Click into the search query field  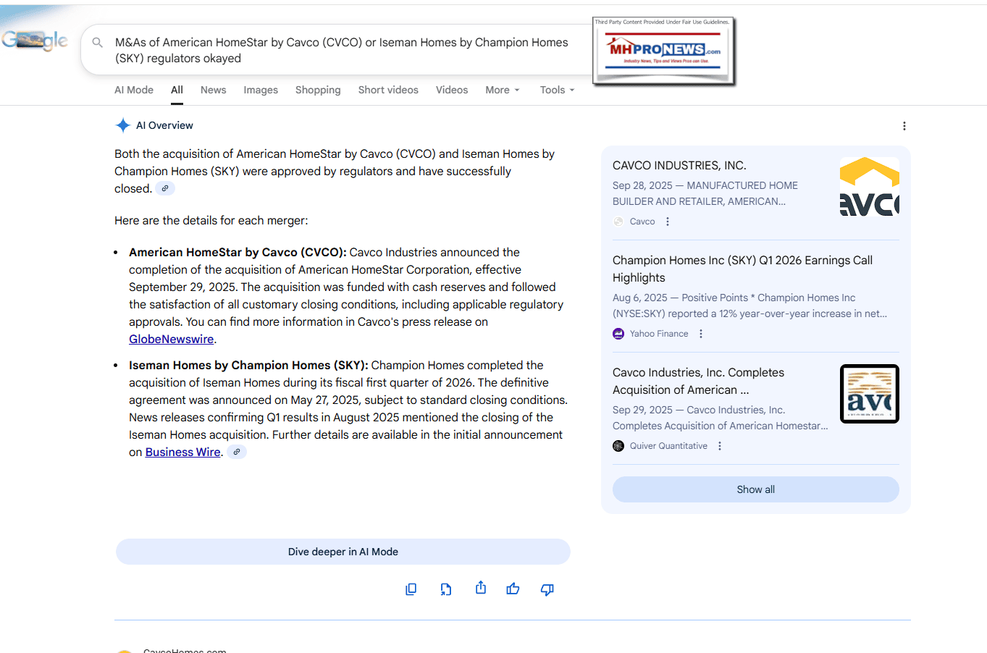pos(340,50)
